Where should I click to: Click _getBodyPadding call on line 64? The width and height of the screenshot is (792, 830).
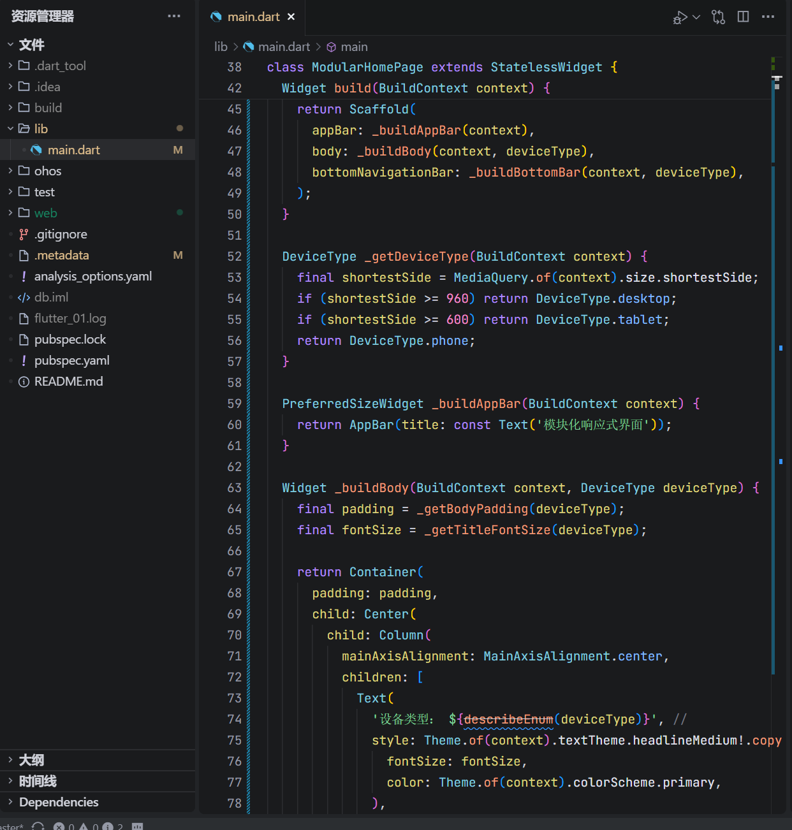coord(472,509)
